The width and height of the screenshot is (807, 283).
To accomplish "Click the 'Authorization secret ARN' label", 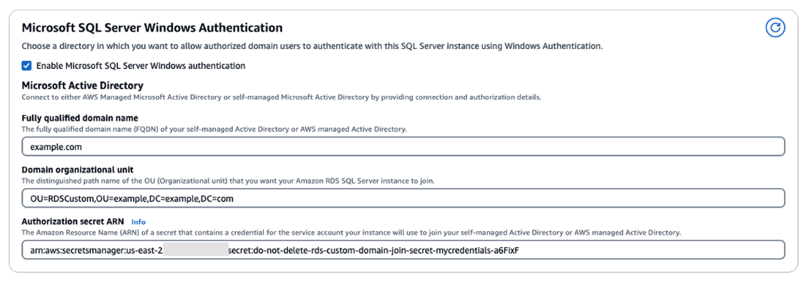I will coord(73,221).
